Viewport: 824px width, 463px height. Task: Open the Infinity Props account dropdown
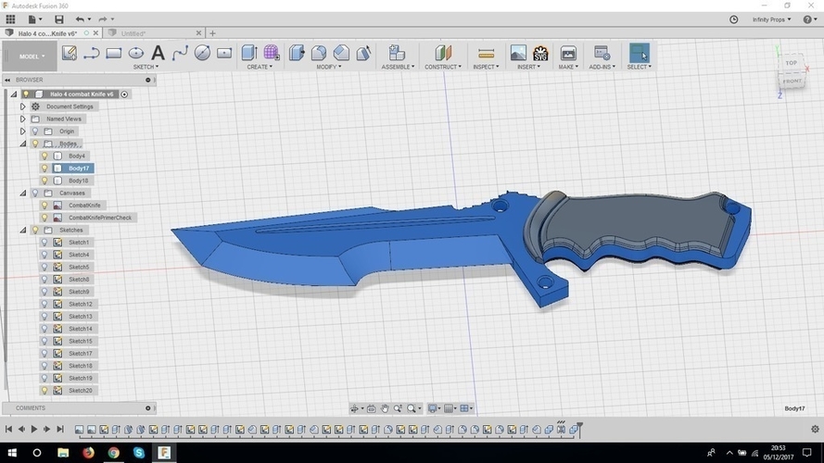(x=771, y=19)
